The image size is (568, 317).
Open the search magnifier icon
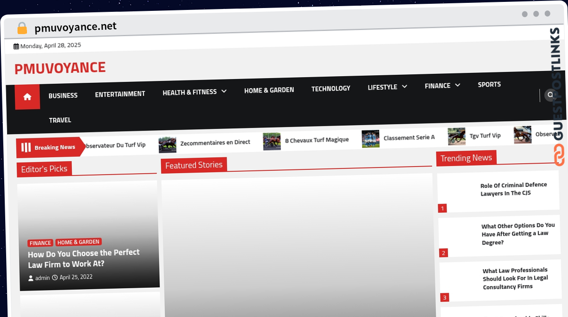(x=550, y=95)
